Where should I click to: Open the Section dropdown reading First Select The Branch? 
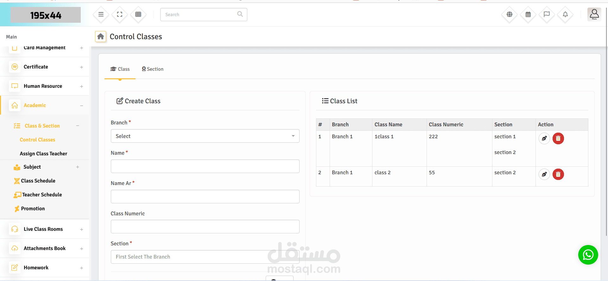tap(205, 257)
